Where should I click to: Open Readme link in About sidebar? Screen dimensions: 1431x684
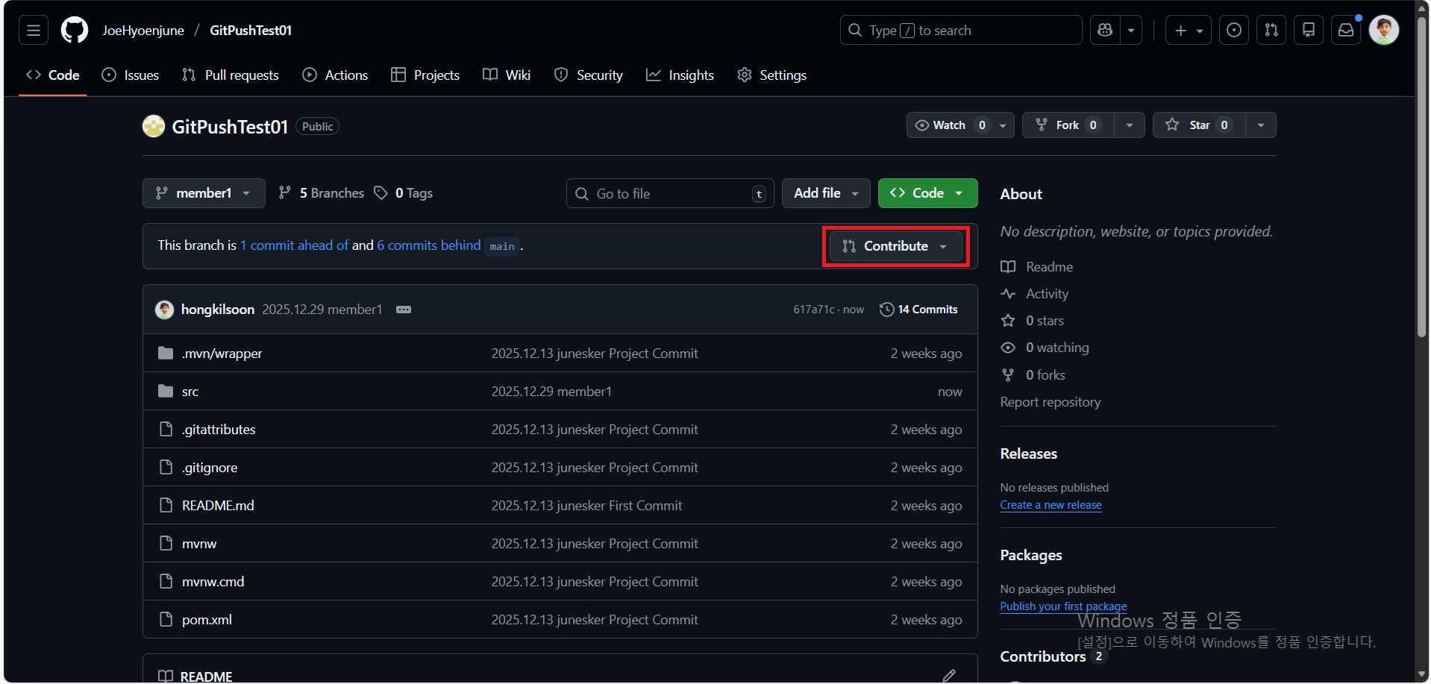click(1037, 267)
